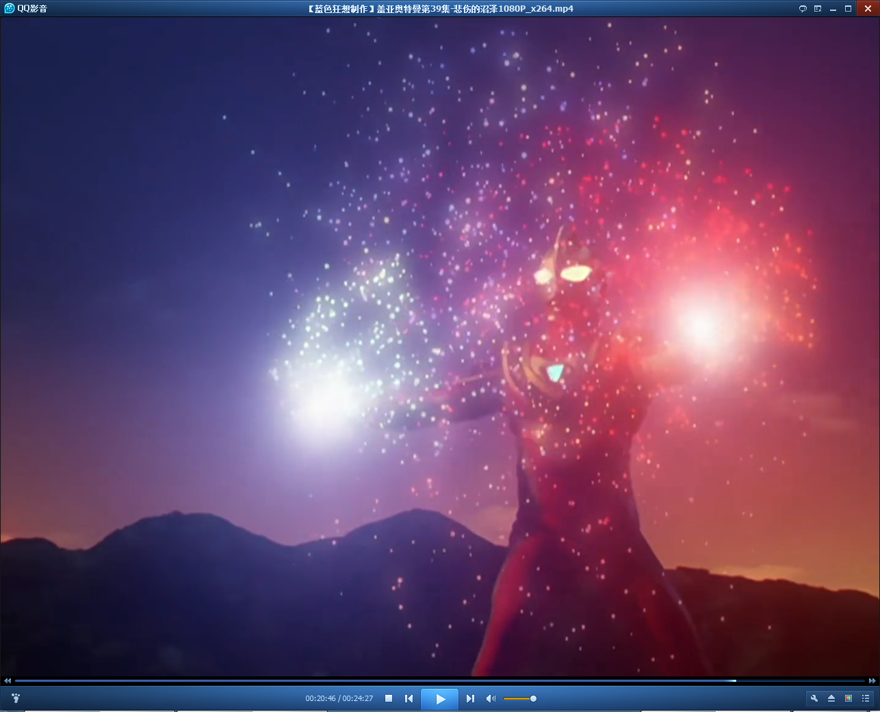Click the fast-forward arrows beside seek bar
The width and height of the screenshot is (880, 712).
(x=872, y=681)
